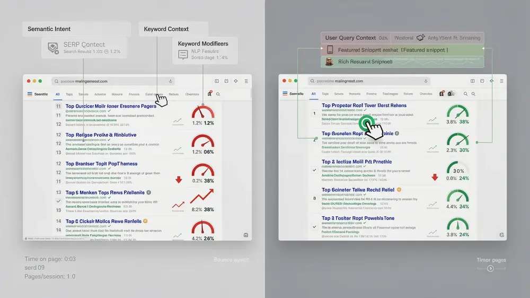Viewport: 530px width, 298px height.
Task: Click the red down arrow in right window's third result
Action: 435,177
